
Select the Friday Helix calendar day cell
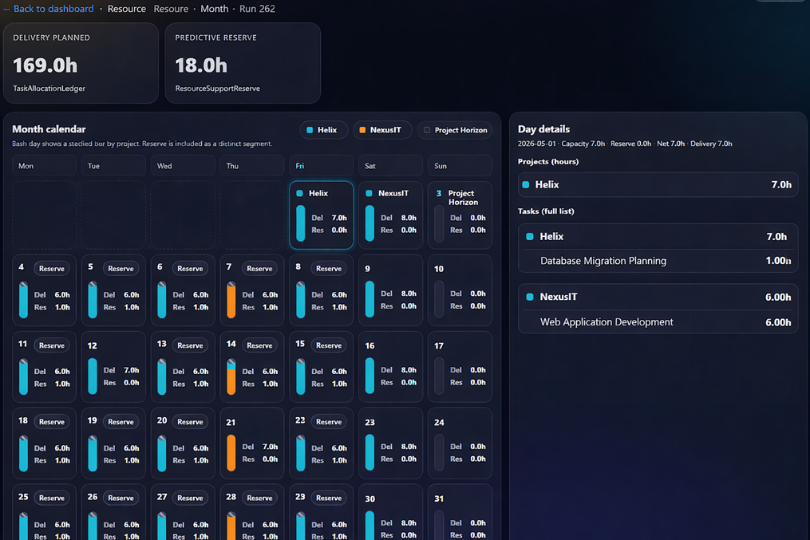(x=322, y=215)
